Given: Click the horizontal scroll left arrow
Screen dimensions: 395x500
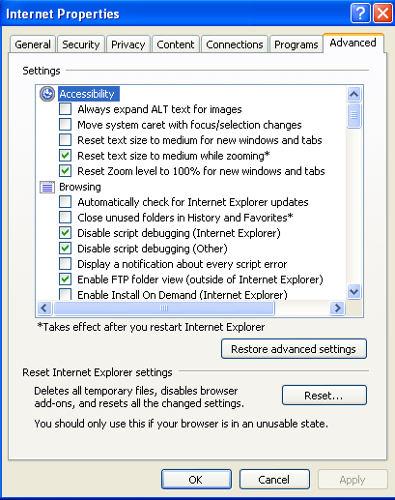Looking at the screenshot, I should (x=44, y=308).
